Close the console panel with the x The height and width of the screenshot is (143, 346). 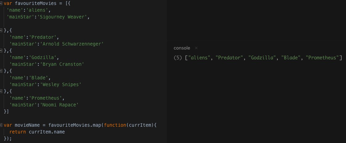click(x=196, y=48)
